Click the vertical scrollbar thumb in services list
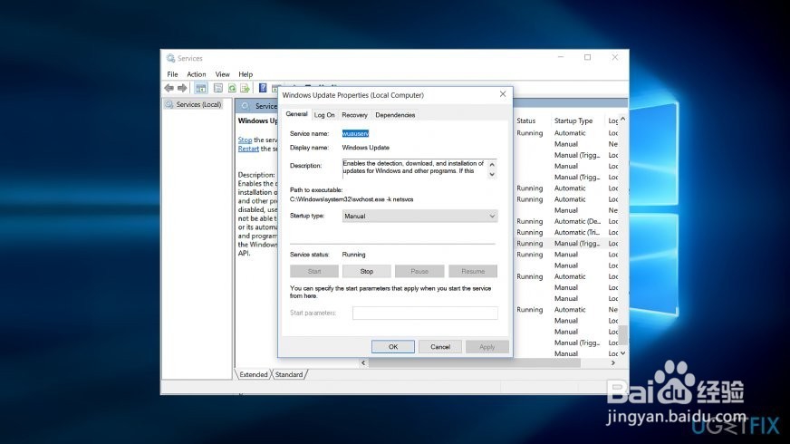 click(x=622, y=333)
